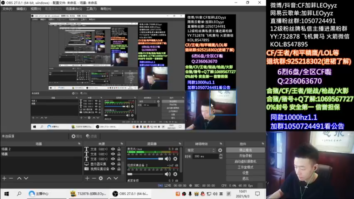Screen dimensions: 354x199
Task: Open transition properties gear beside 渐变
Action: click(220, 150)
